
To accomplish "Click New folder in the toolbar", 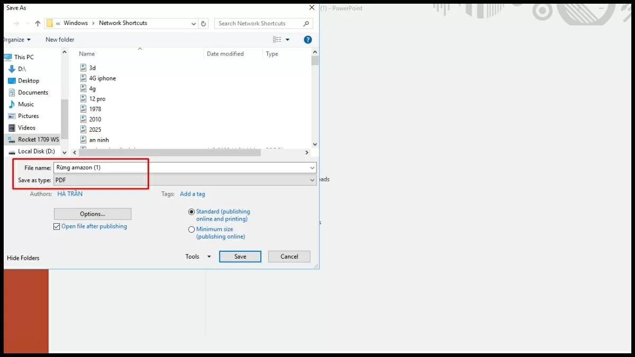I will point(60,40).
